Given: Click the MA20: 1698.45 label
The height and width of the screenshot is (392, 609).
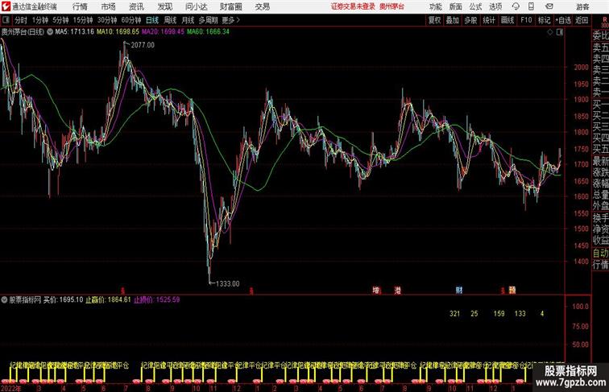Looking at the screenshot, I should 163,32.
